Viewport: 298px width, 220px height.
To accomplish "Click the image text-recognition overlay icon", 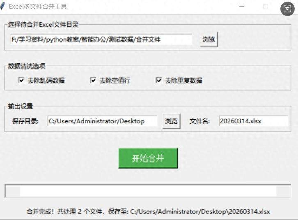I will pyautogui.click(x=287, y=9).
